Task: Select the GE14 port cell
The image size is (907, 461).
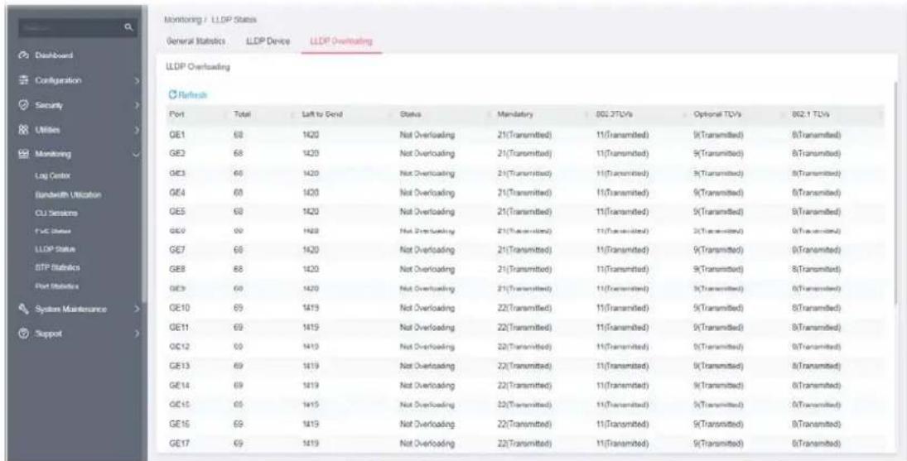Action: coord(178,385)
